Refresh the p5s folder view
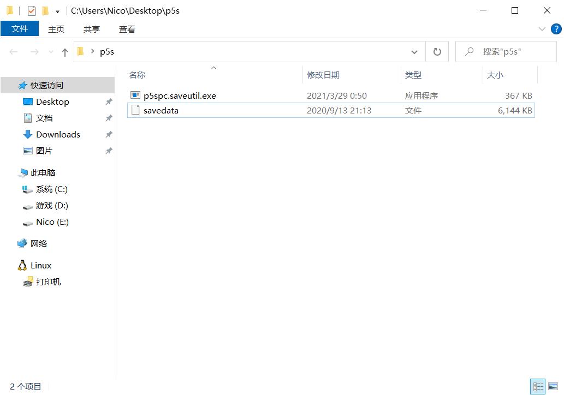 [437, 52]
